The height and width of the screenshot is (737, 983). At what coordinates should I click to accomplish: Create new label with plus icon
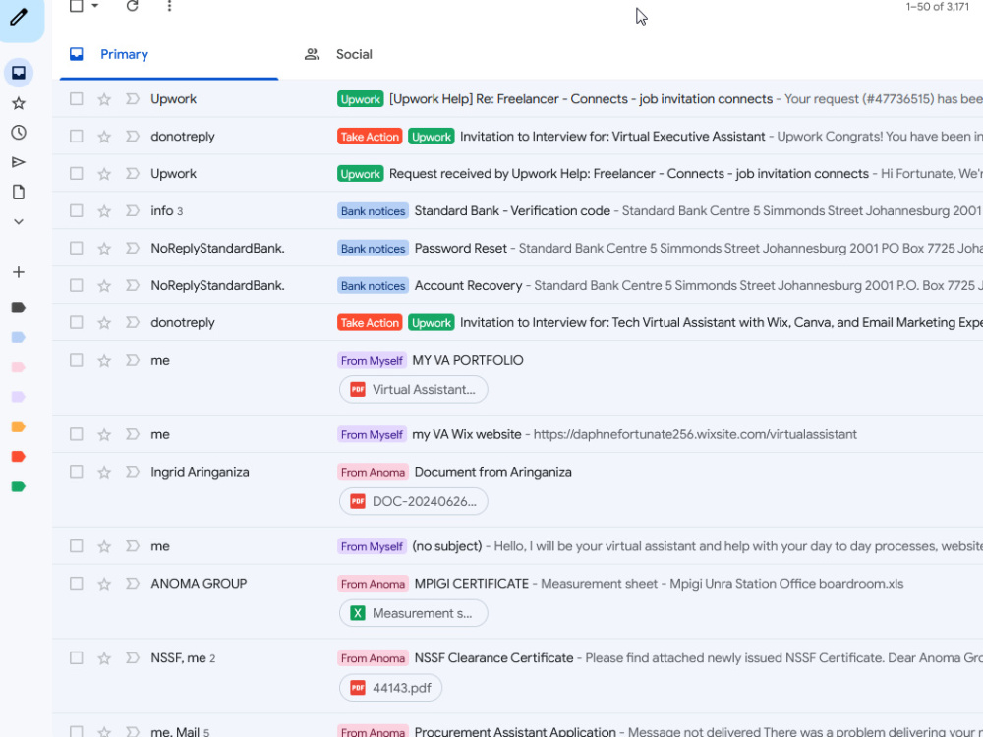point(19,272)
